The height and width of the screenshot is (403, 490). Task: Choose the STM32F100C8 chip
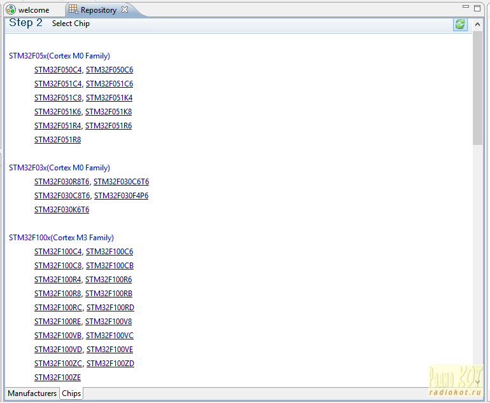tap(58, 266)
